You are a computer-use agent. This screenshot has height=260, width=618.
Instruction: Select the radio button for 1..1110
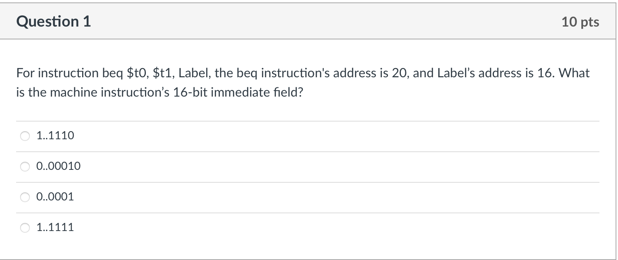pyautogui.click(x=25, y=136)
